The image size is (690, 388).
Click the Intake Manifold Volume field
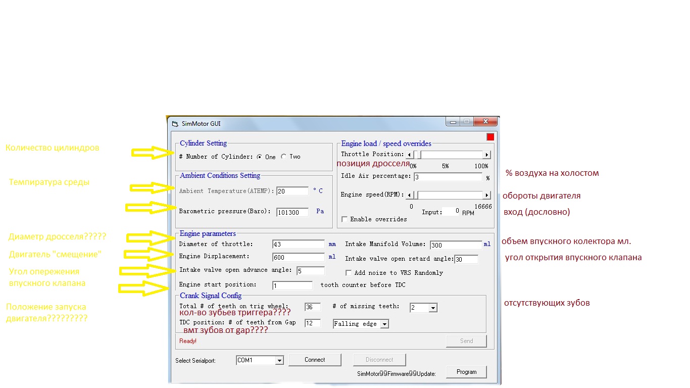[456, 245]
